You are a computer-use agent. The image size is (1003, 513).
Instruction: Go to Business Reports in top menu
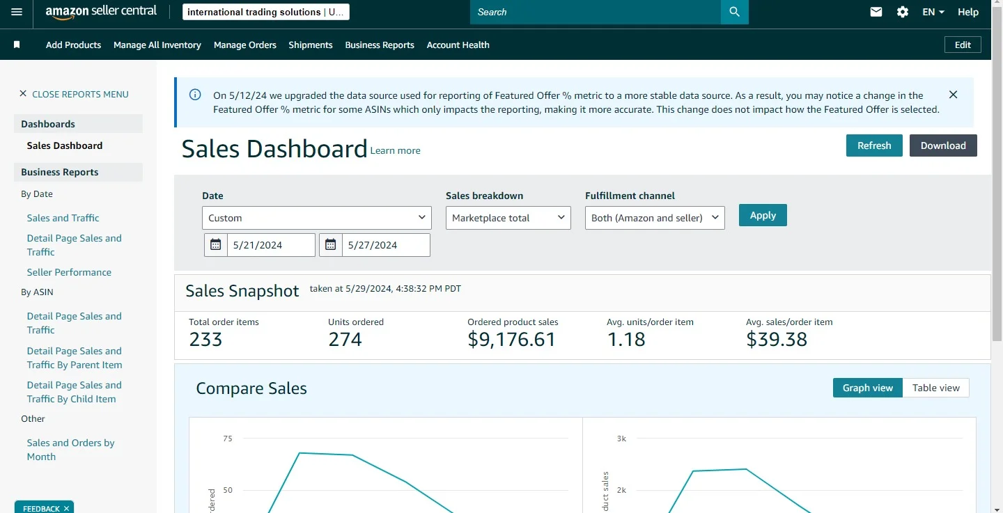click(380, 45)
